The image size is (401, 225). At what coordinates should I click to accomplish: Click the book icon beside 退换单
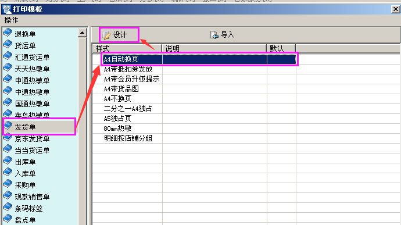pos(8,33)
